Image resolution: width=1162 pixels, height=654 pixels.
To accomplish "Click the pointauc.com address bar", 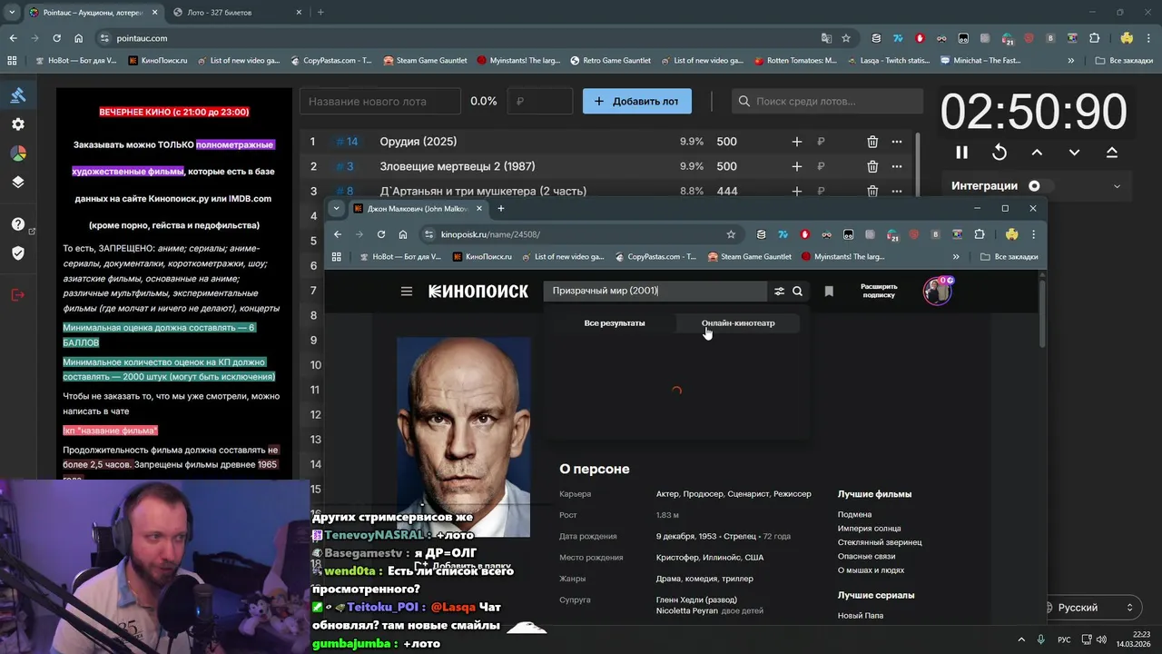I will coord(454,38).
